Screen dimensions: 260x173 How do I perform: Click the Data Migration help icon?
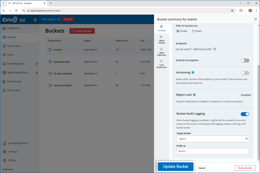(x=37, y=64)
